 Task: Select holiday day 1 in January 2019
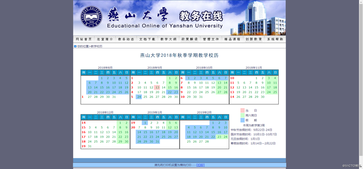145,123
